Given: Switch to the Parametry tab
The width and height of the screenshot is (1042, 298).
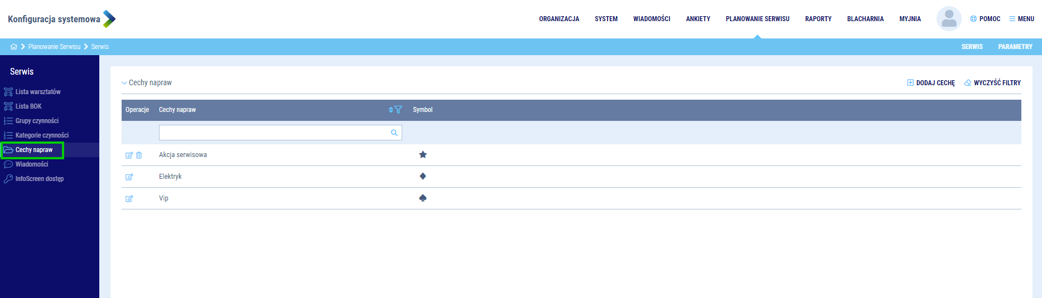Looking at the screenshot, I should [x=1015, y=47].
